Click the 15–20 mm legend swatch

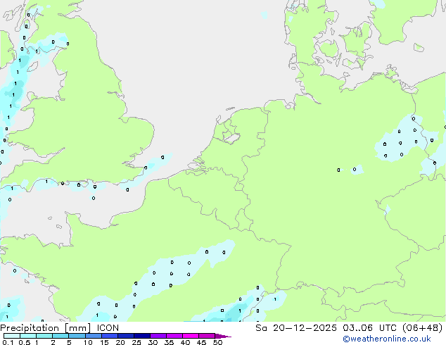click(109, 336)
